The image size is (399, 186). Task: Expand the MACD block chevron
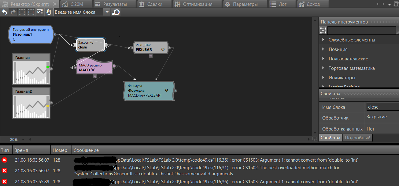click(93, 70)
